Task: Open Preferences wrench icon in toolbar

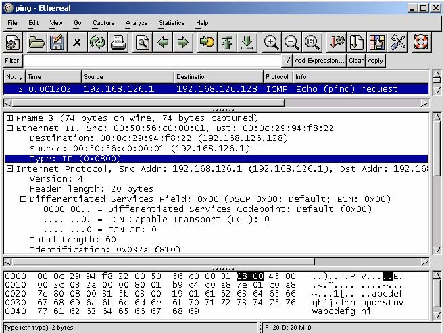Action: pyautogui.click(x=398, y=43)
